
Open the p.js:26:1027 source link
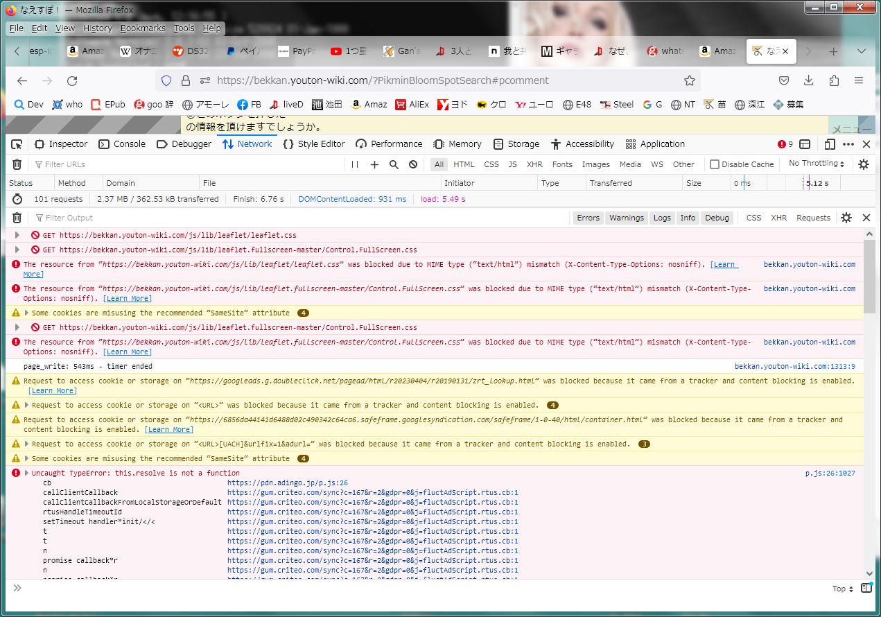pos(830,473)
